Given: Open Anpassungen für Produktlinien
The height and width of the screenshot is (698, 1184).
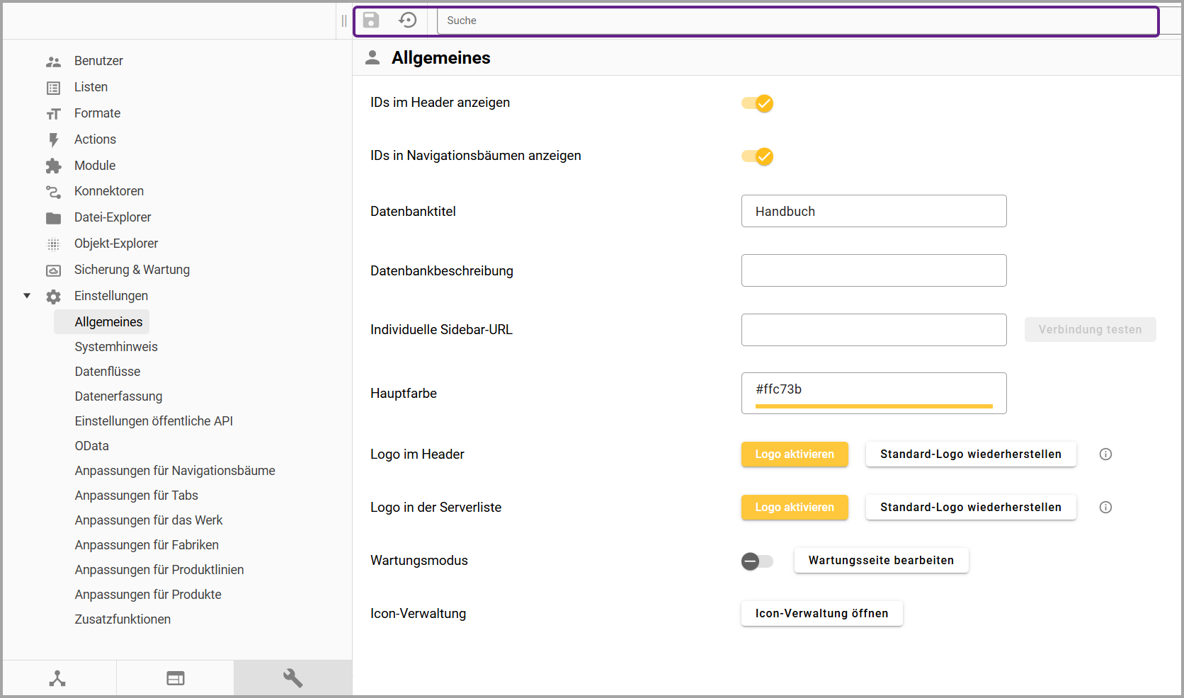Looking at the screenshot, I should (159, 569).
